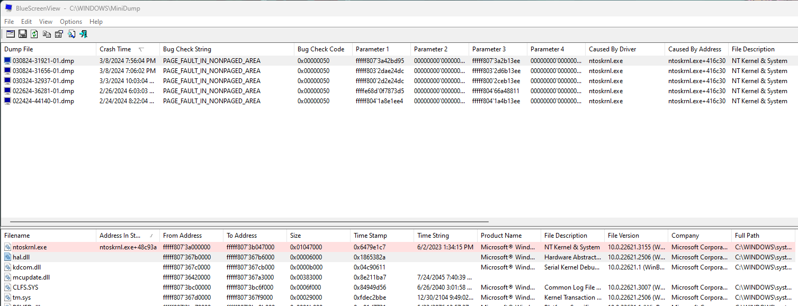Click Parameter 1 value fffe68d`0f7873d5
Screen dimensions: 798x306
click(x=380, y=91)
